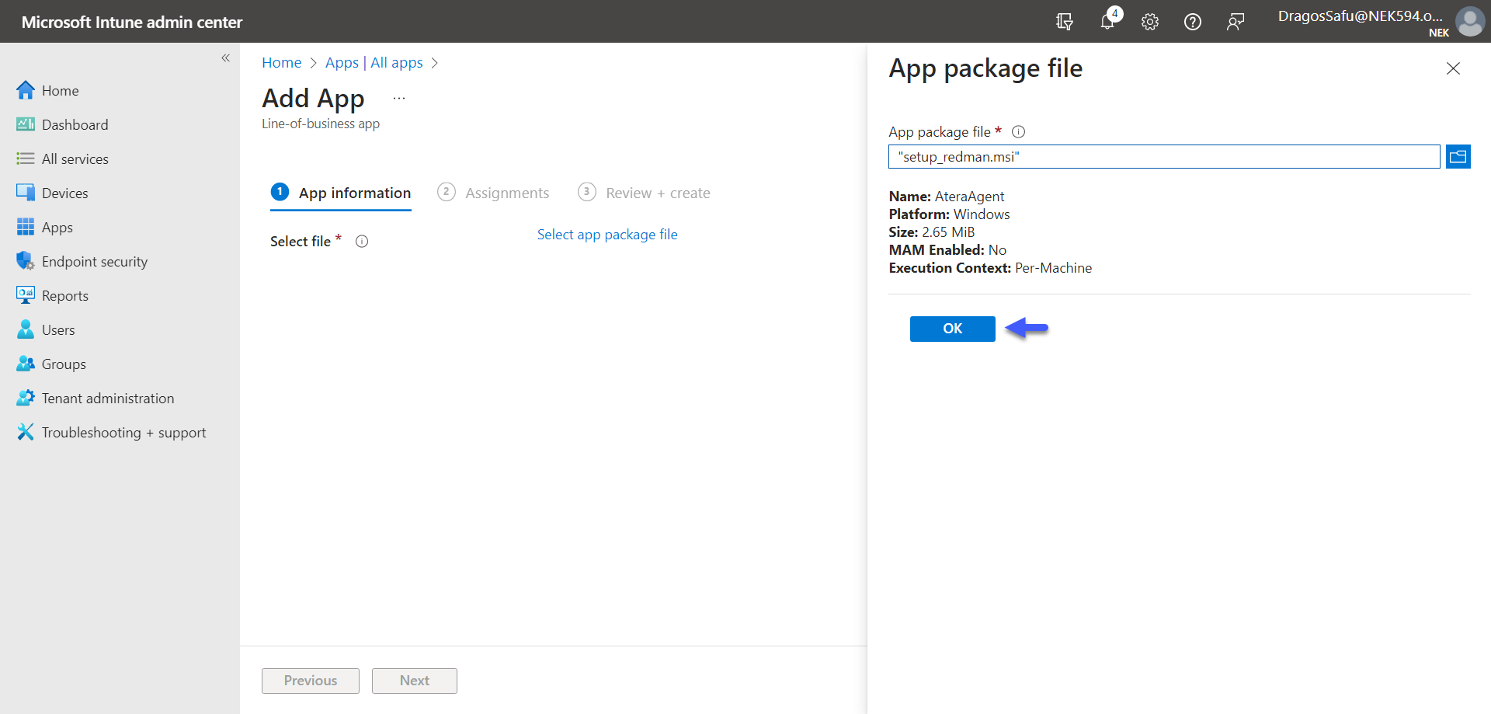The image size is (1491, 714).
Task: Click the Next button
Action: [x=415, y=681]
